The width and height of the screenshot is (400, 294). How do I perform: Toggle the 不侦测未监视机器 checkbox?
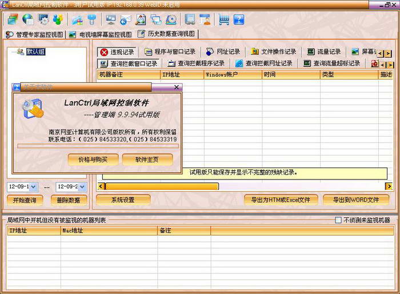coord(338,220)
